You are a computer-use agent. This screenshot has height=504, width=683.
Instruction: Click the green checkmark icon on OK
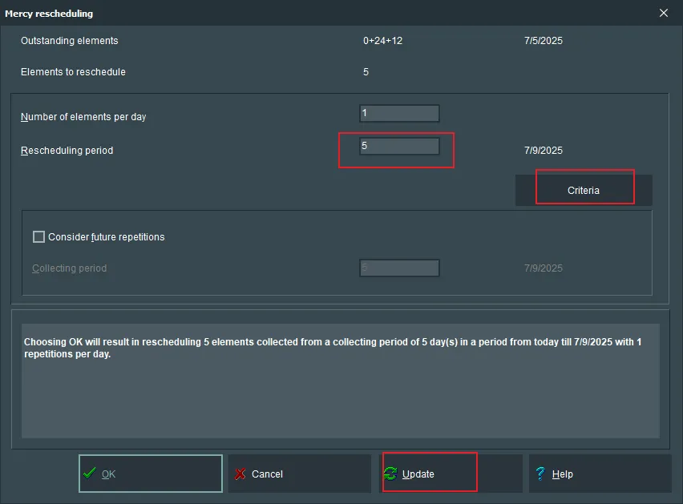click(89, 474)
